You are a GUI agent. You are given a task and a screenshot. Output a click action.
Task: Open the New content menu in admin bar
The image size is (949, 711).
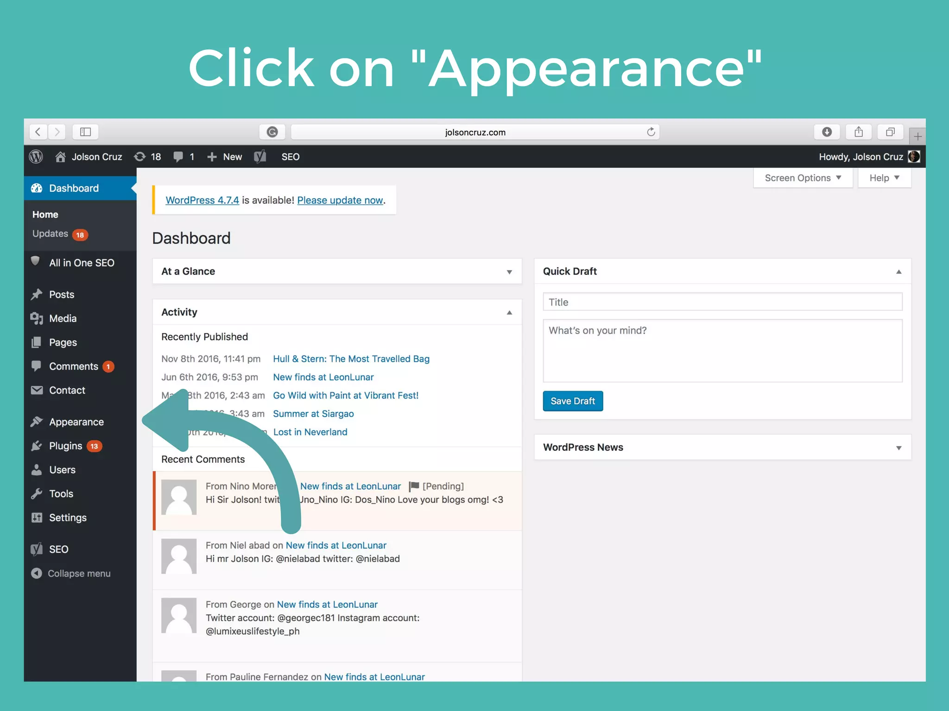(225, 156)
